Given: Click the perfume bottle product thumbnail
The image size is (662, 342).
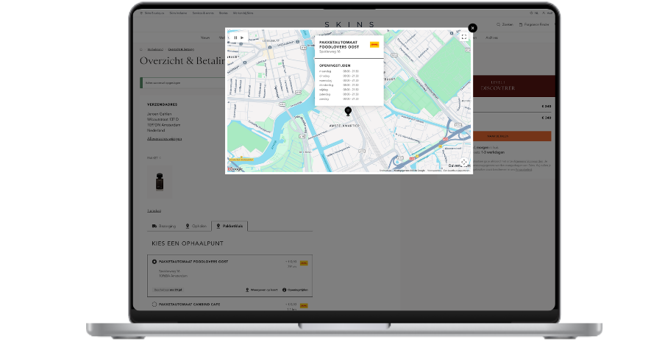Looking at the screenshot, I should tap(160, 182).
